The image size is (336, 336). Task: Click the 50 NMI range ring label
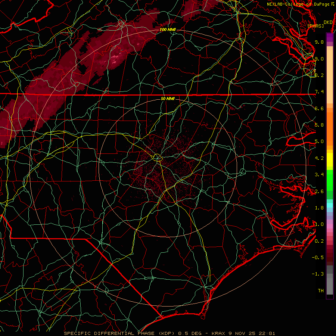click(x=168, y=99)
